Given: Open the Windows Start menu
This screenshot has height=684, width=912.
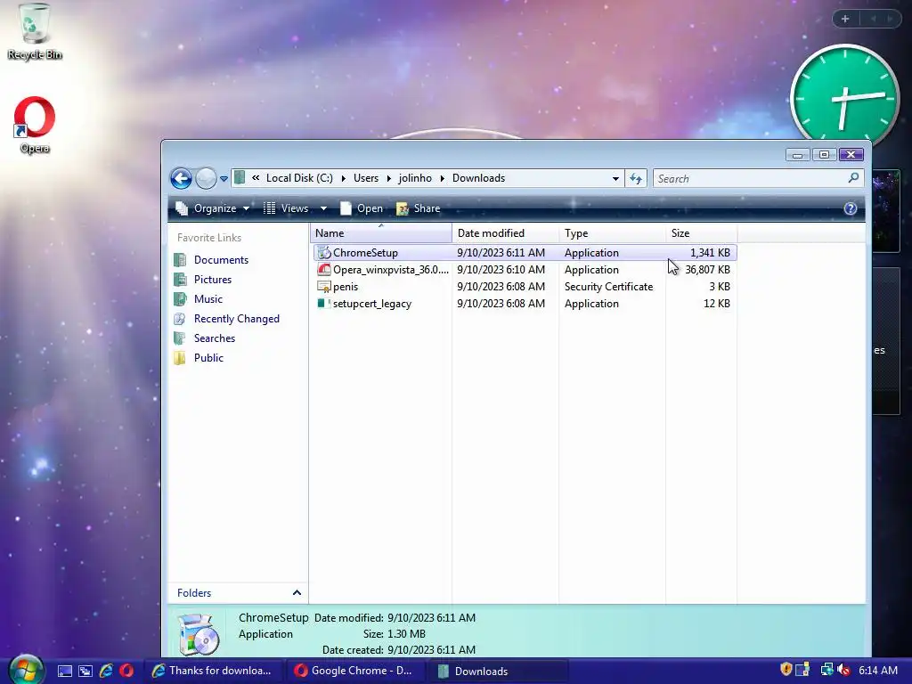Looking at the screenshot, I should [x=26, y=670].
